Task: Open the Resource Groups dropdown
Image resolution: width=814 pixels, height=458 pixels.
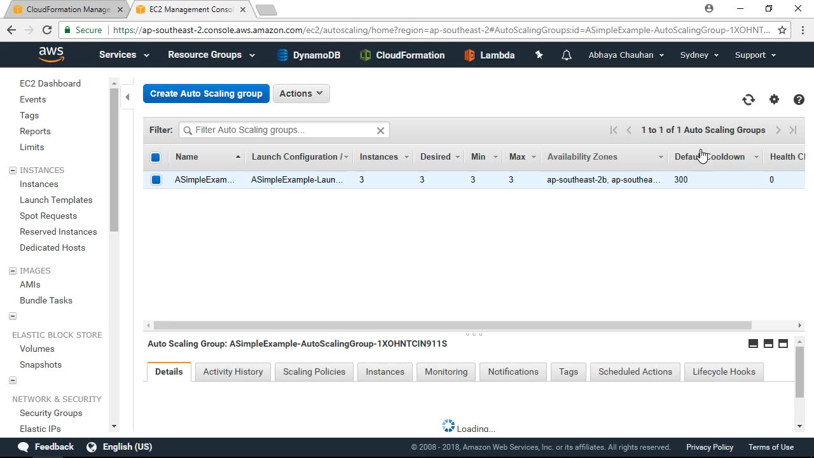Action: tap(211, 55)
